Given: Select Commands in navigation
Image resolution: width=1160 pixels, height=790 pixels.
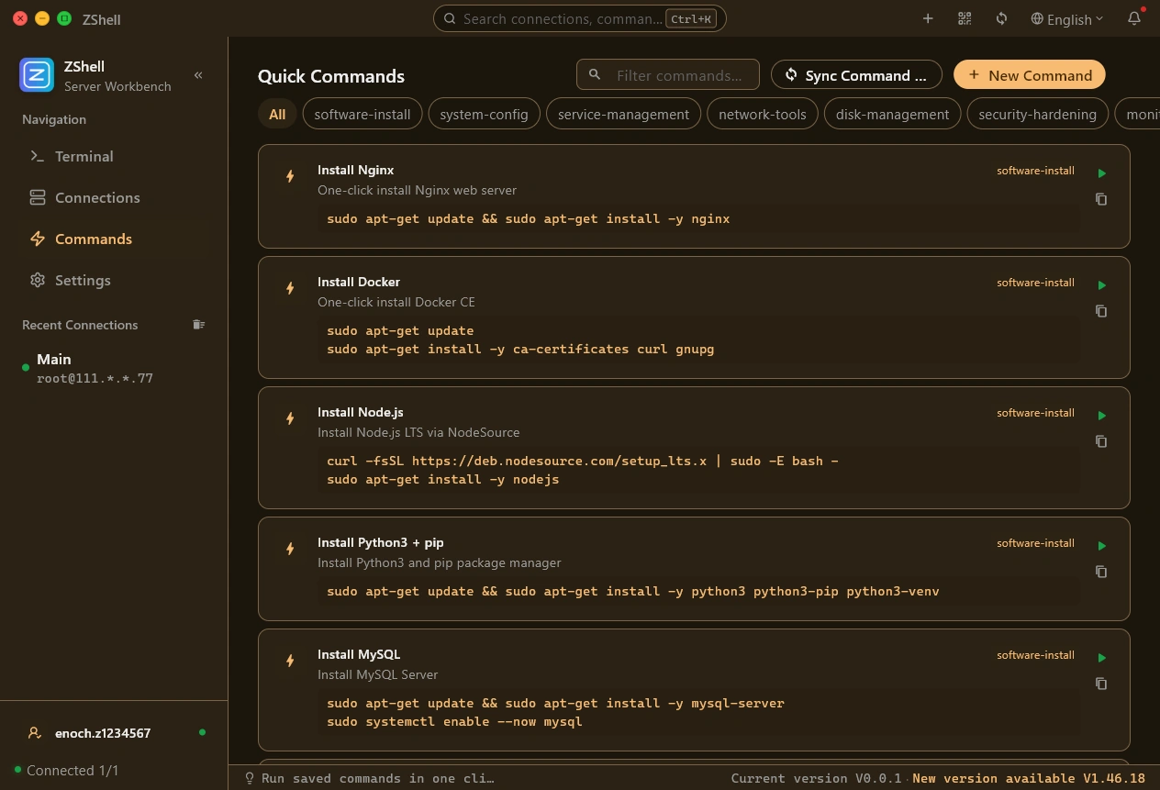Looking at the screenshot, I should point(114,239).
